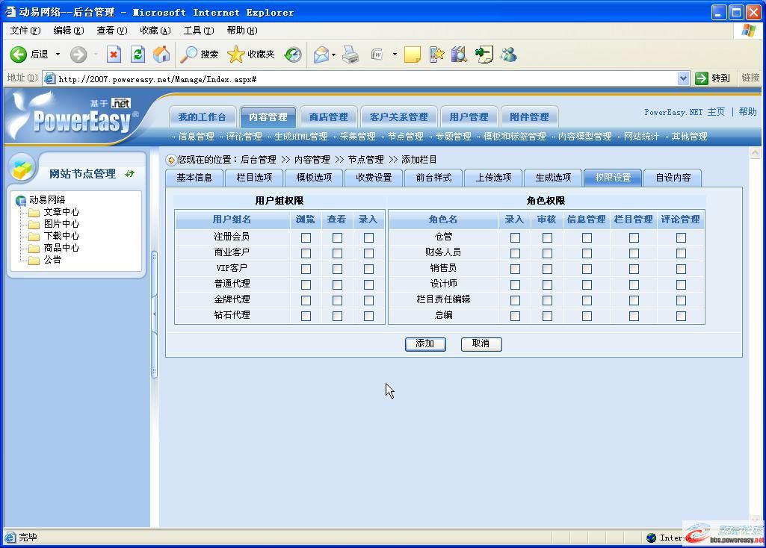Open the Back button dropdown arrow
766x548 pixels.
point(59,54)
